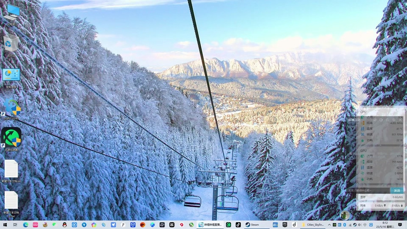Open the pink bilibili icon on the taskbar
The width and height of the screenshot is (407, 229).
pyautogui.click(x=35, y=225)
